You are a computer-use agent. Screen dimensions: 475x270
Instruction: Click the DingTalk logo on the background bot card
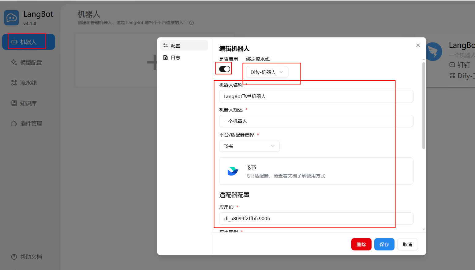point(434,52)
